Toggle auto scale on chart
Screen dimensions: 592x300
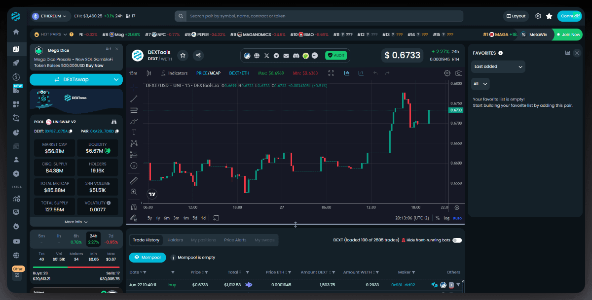click(x=457, y=218)
